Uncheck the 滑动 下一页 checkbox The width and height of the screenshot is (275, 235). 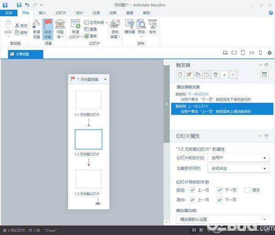pyautogui.click(x=220, y=200)
